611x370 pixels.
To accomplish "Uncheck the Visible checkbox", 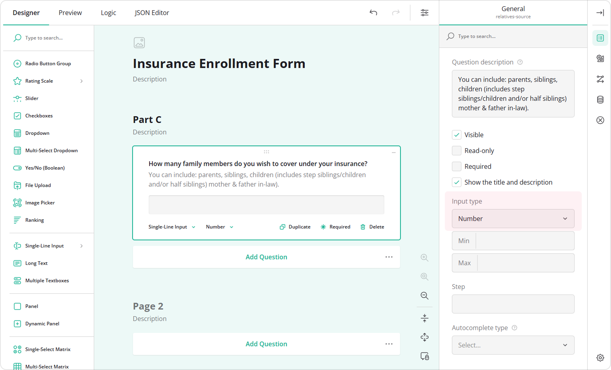I will tap(457, 135).
